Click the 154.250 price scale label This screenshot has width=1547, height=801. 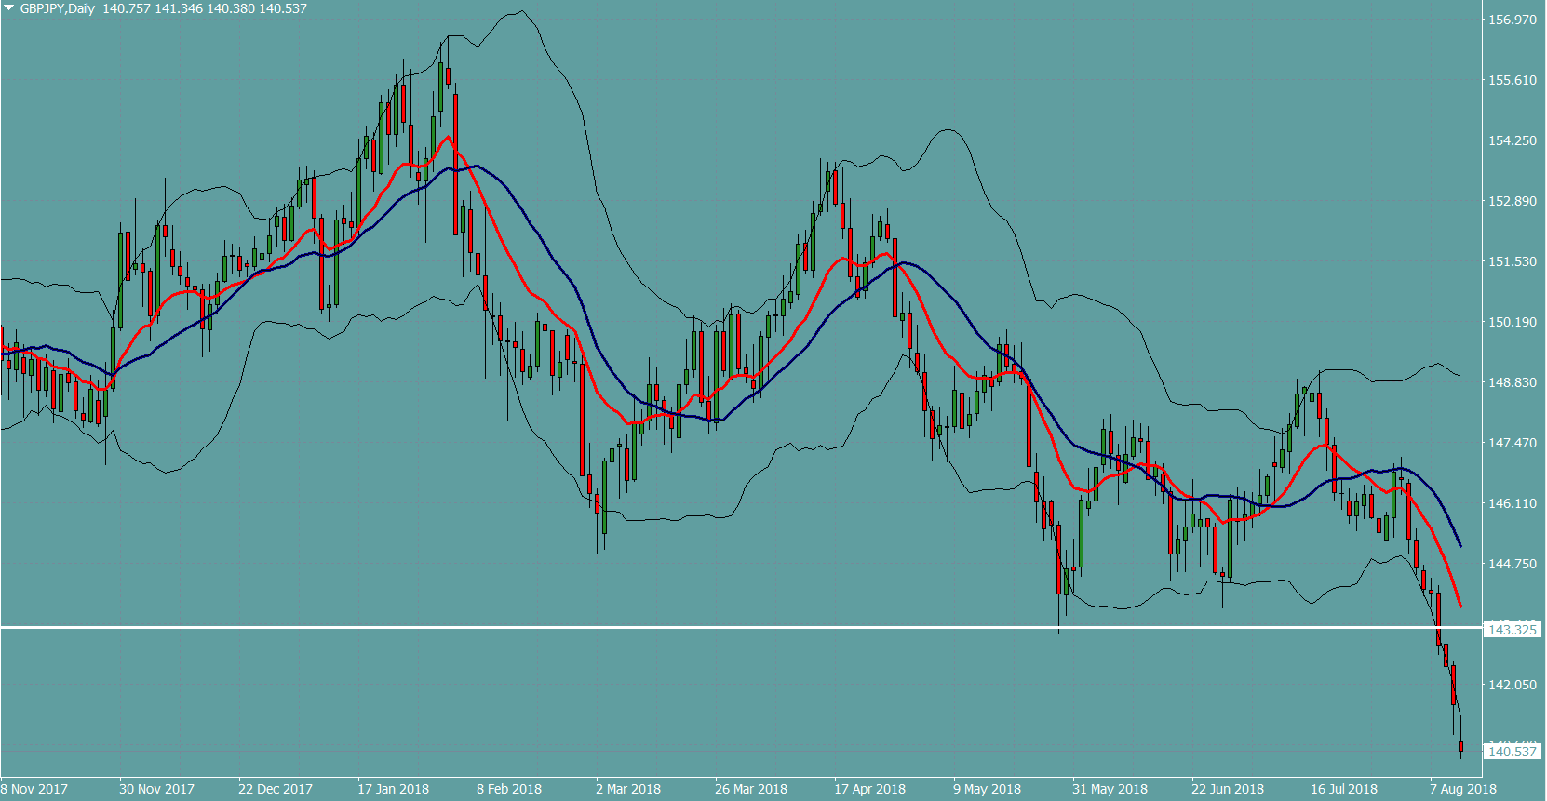pyautogui.click(x=1513, y=140)
